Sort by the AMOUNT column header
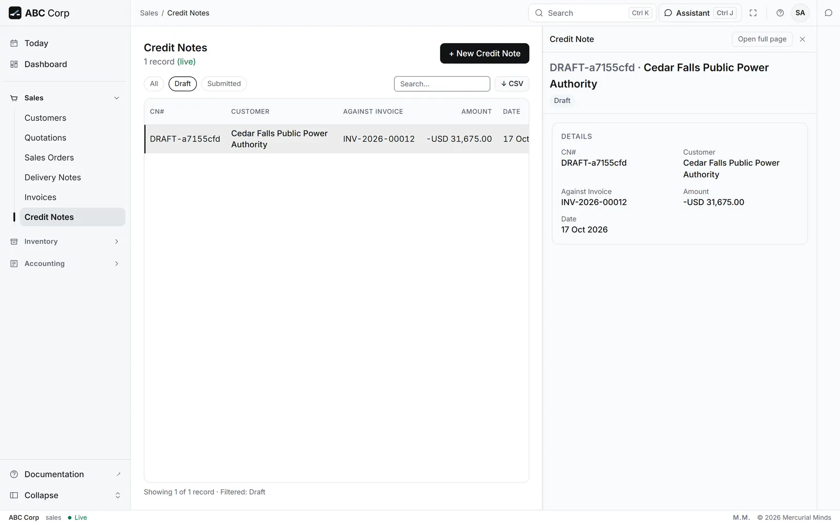The height and width of the screenshot is (525, 840). [x=476, y=112]
